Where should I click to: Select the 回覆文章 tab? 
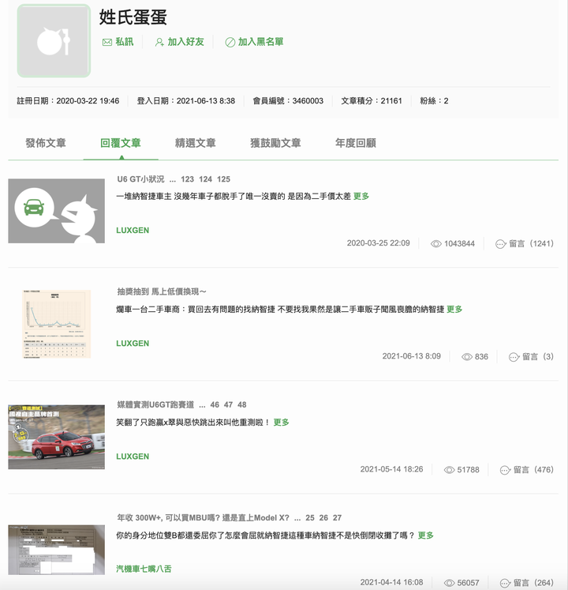click(x=120, y=143)
